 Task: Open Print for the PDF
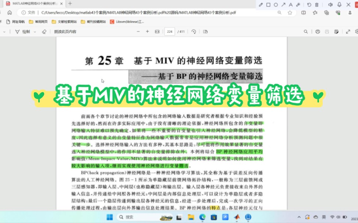318,32
